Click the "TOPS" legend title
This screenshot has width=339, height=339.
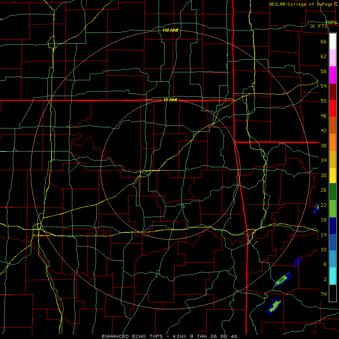click(x=331, y=23)
